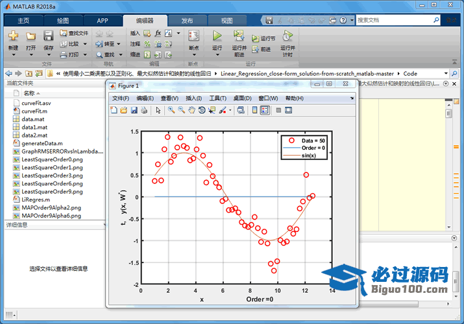Screen dimensions: 464x324
Task: Click the 保存 save disk icon
Action: tap(48, 36)
